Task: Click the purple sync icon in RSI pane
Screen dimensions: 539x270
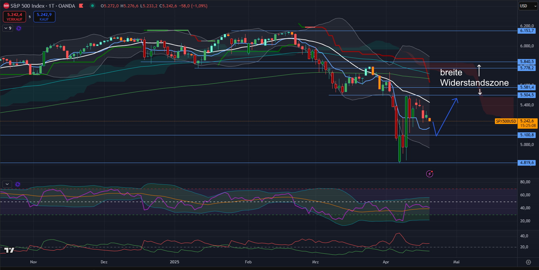Action: [x=18, y=184]
